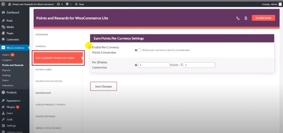The image size is (283, 133).
Task: Open the home site icon
Action: [x=10, y=4]
